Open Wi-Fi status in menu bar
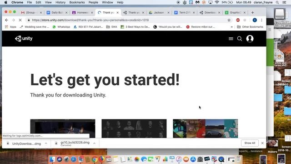 217,2
